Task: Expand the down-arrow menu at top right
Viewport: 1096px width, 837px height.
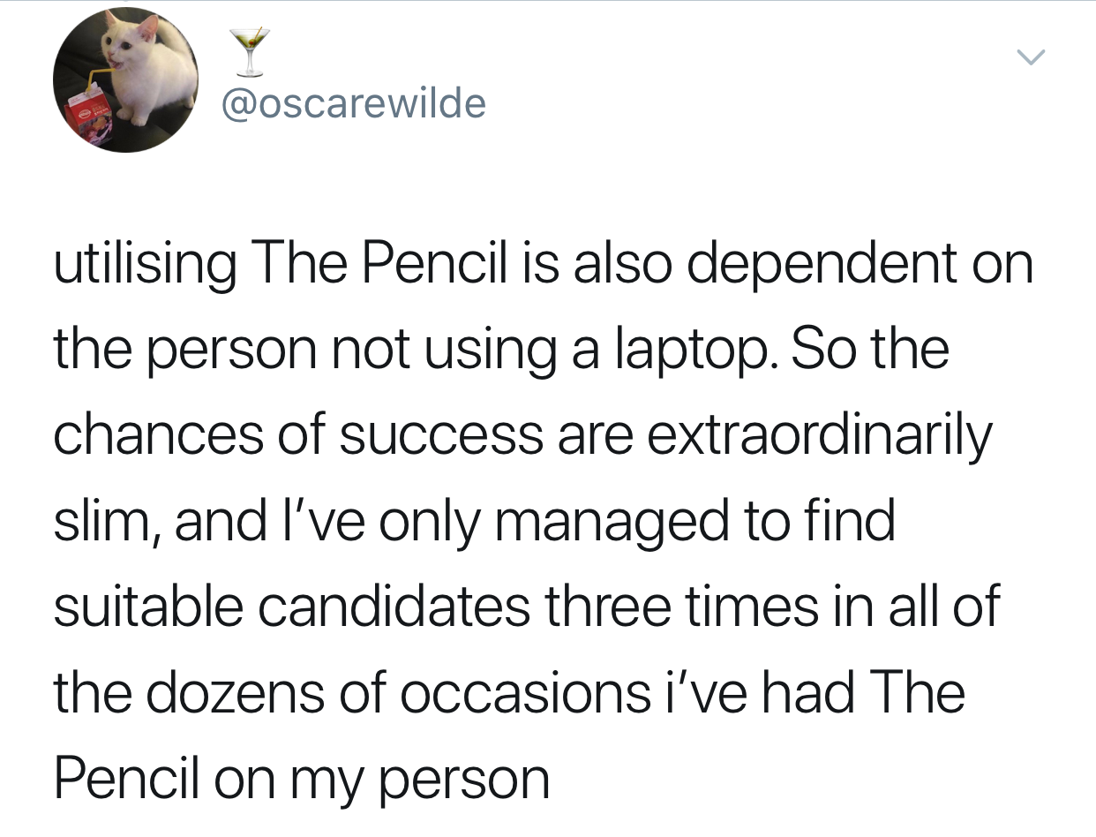Action: tap(1031, 56)
